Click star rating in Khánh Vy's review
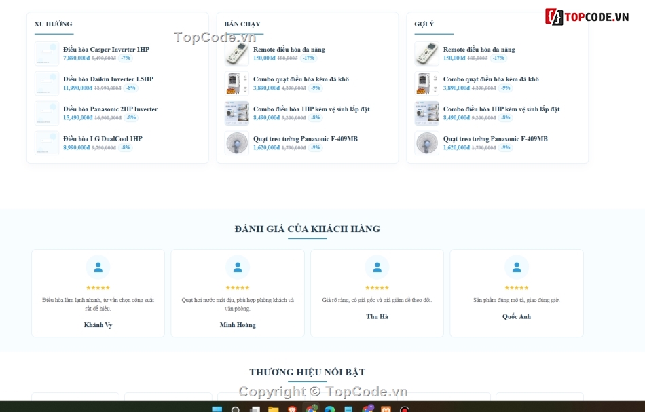The height and width of the screenshot is (412, 645). [98, 288]
